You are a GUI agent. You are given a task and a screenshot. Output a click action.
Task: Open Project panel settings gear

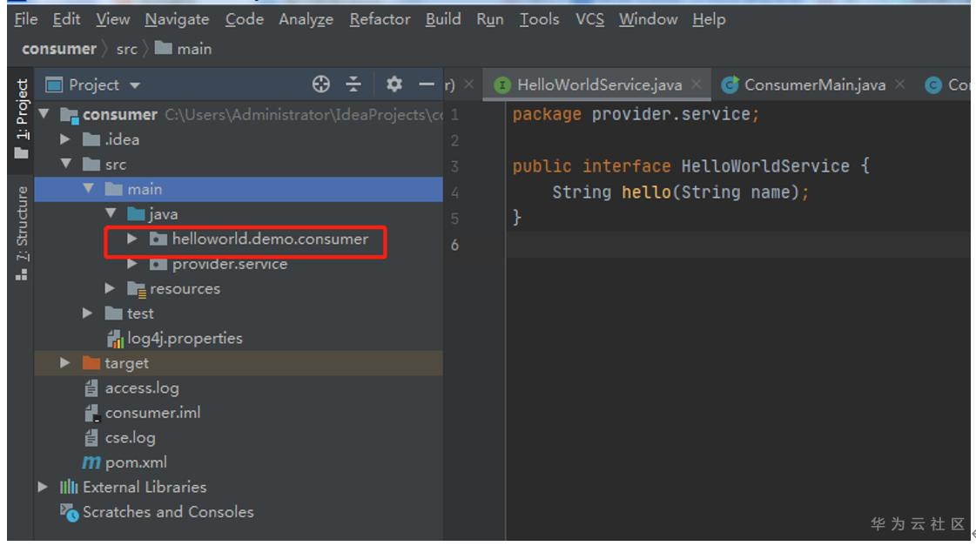[x=394, y=84]
